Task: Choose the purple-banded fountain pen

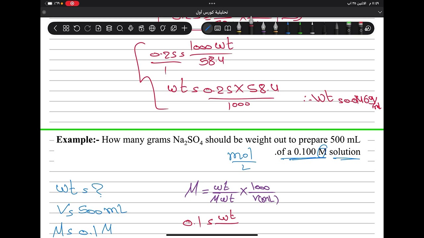Action: pyautogui.click(x=263, y=28)
